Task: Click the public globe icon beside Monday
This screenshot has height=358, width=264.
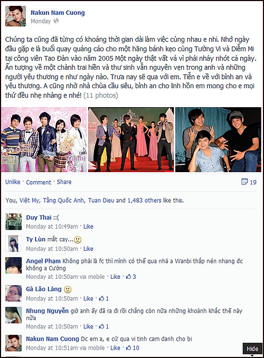Action: click(x=56, y=21)
